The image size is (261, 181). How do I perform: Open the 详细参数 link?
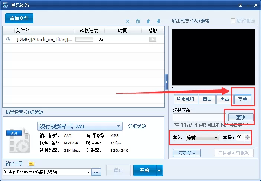coord(137,126)
